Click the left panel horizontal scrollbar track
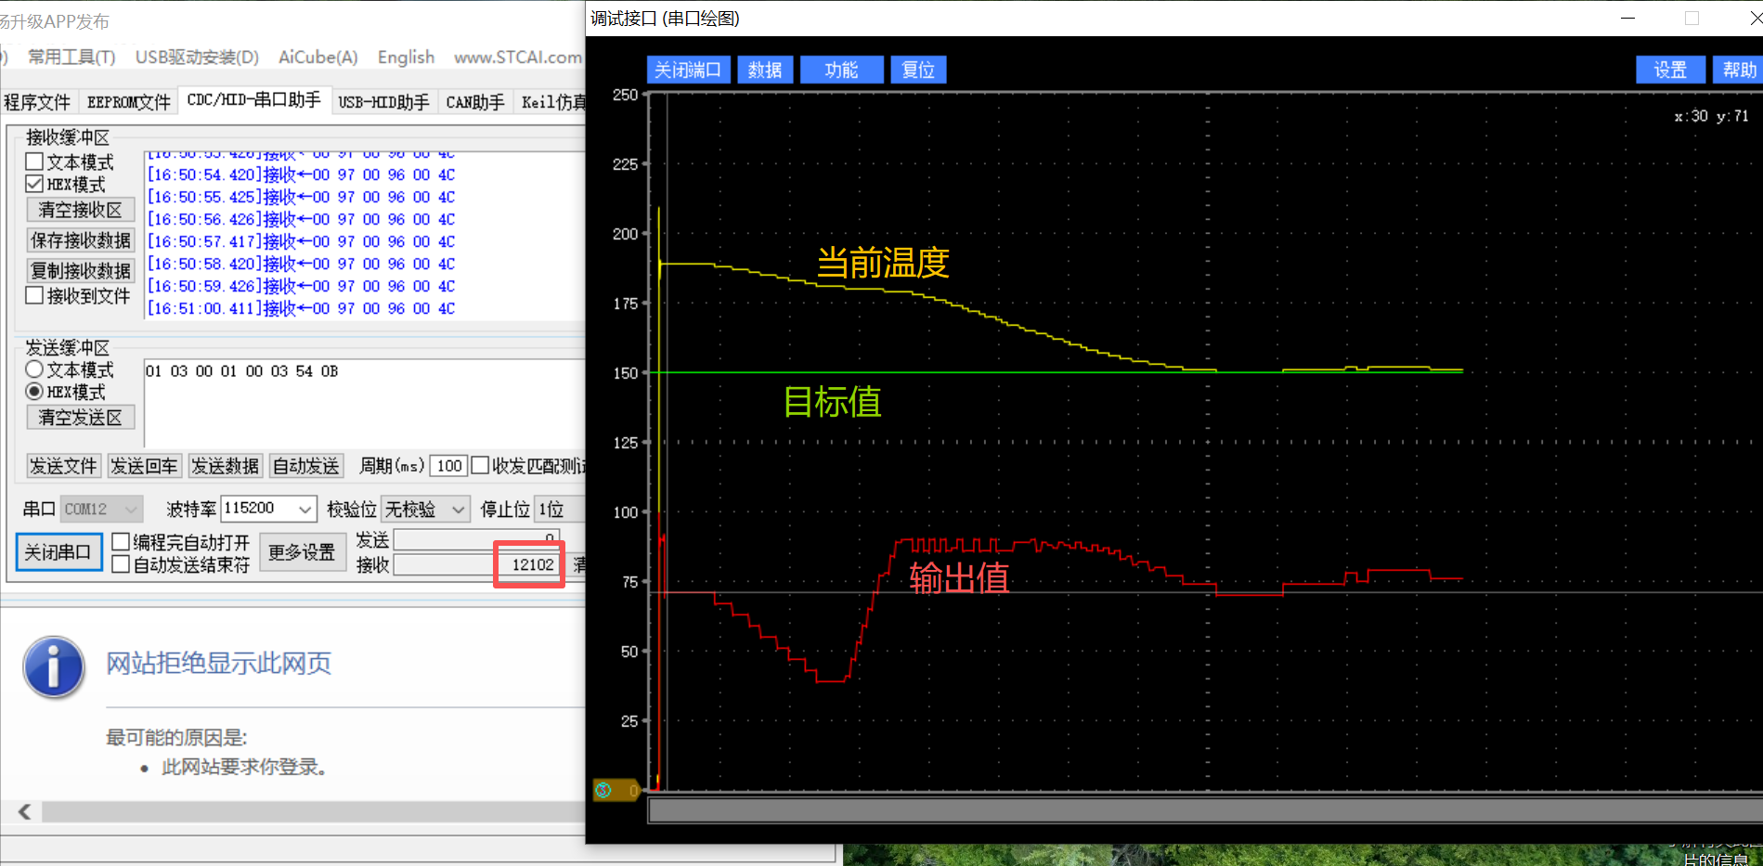This screenshot has width=1763, height=866. pos(313,811)
